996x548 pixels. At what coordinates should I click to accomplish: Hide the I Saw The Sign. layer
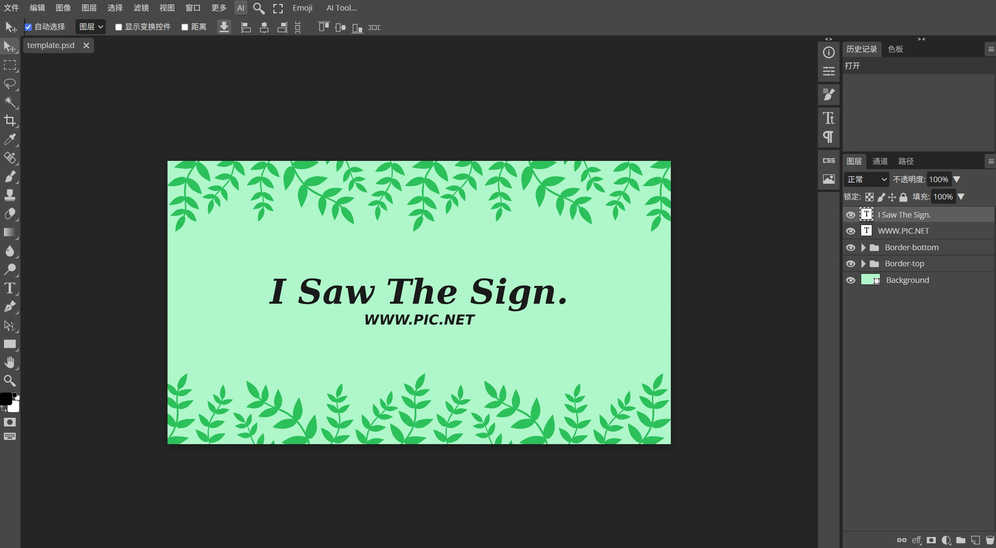[x=851, y=215]
